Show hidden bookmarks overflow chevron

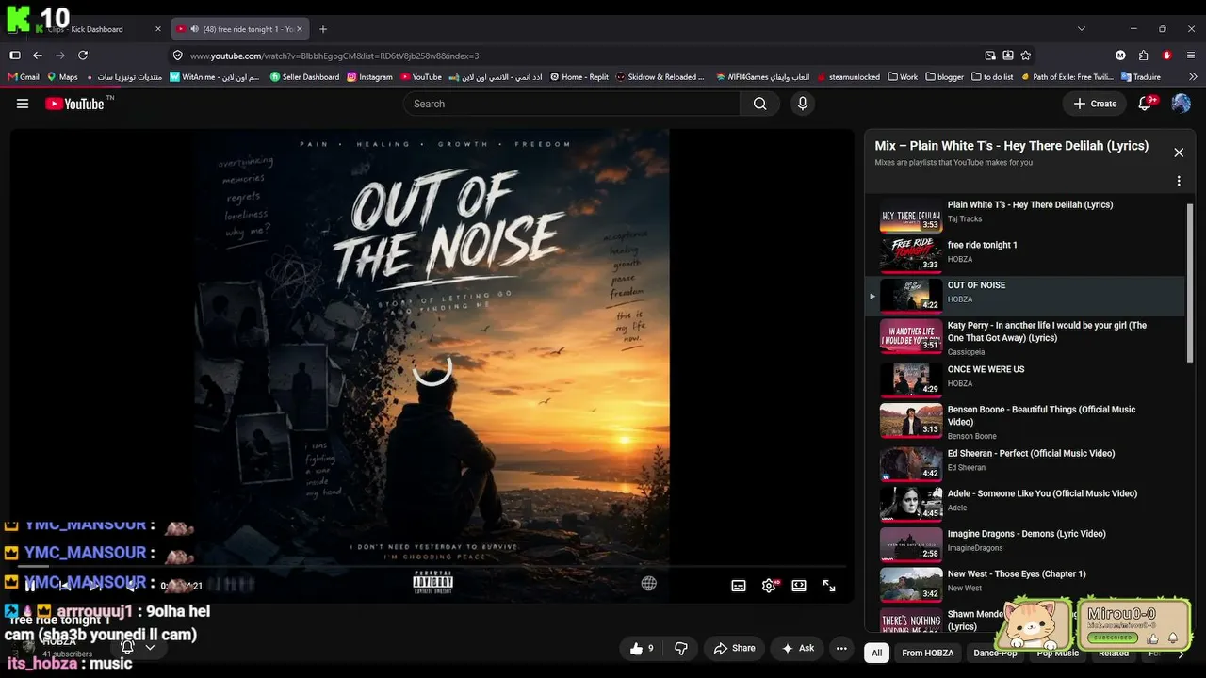(x=1191, y=77)
